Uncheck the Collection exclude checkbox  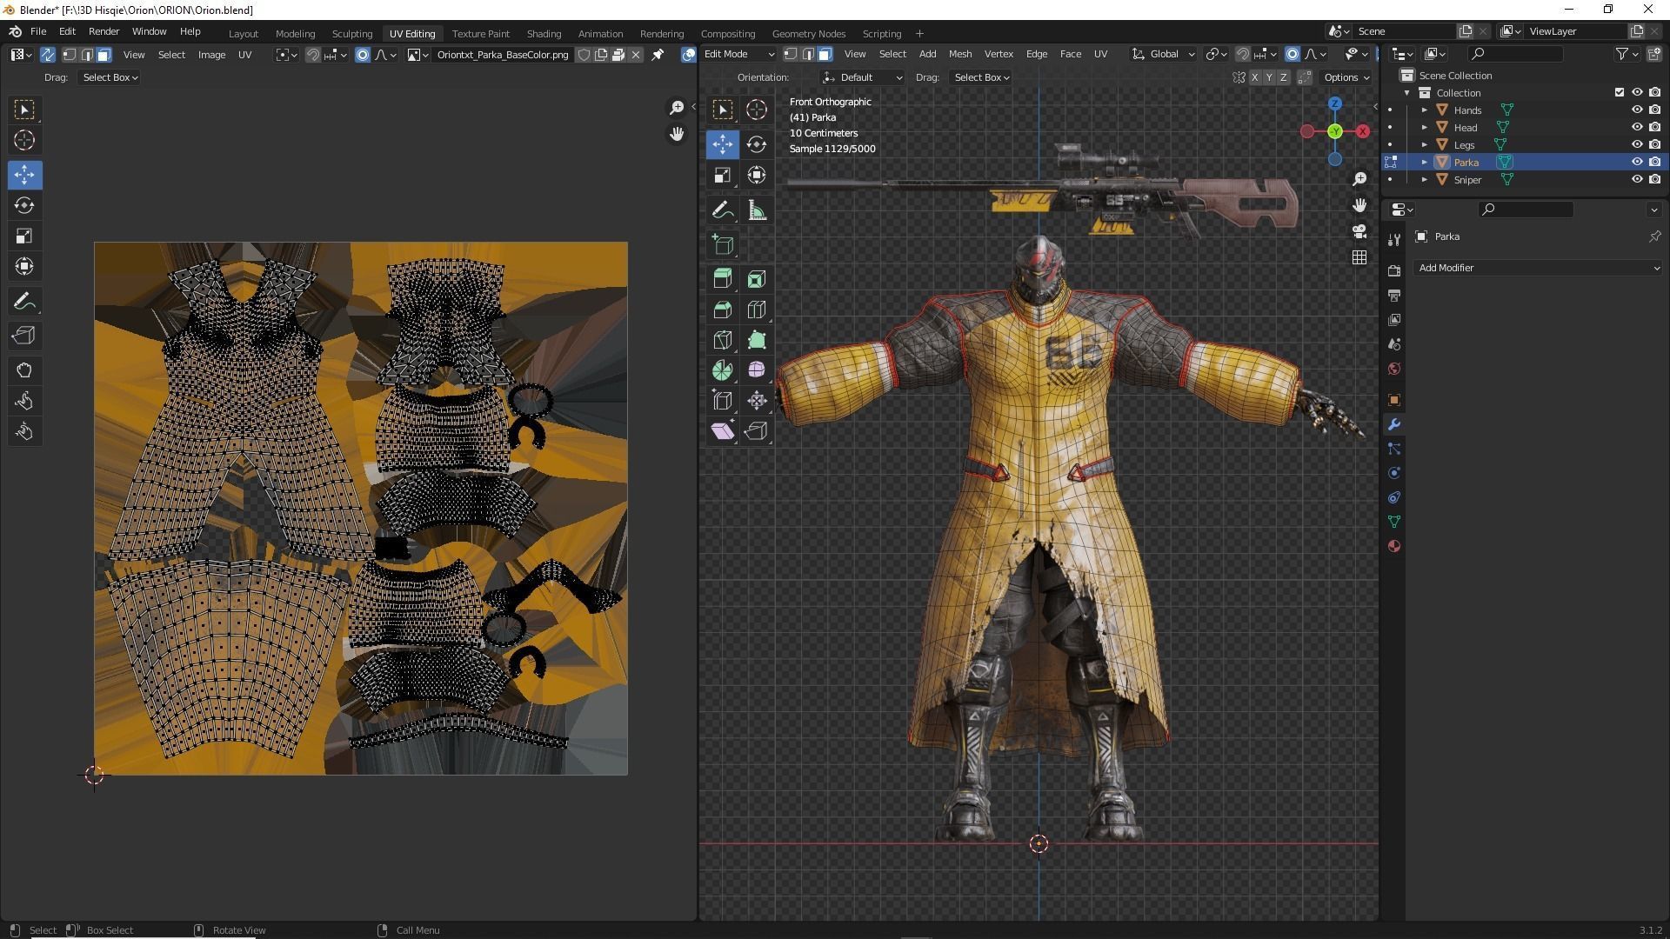(x=1620, y=93)
